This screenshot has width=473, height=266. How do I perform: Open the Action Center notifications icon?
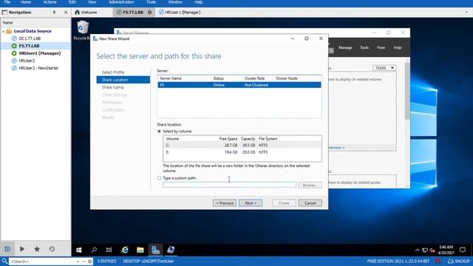(462, 250)
